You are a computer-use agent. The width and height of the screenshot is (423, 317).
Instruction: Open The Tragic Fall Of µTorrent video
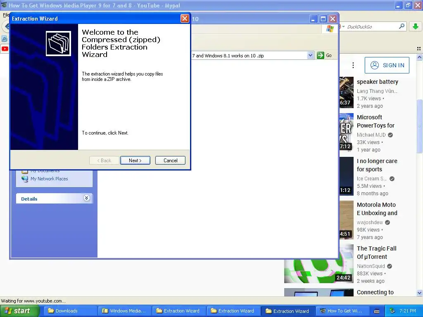377,253
